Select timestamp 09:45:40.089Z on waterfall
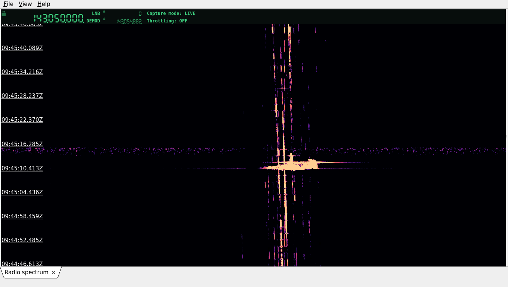Image resolution: width=508 pixels, height=287 pixels. tap(22, 48)
